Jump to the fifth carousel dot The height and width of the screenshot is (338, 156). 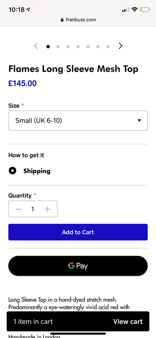[88, 46]
